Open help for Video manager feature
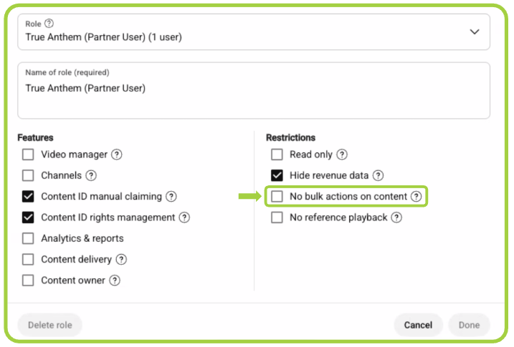The width and height of the screenshot is (514, 347). pos(117,154)
